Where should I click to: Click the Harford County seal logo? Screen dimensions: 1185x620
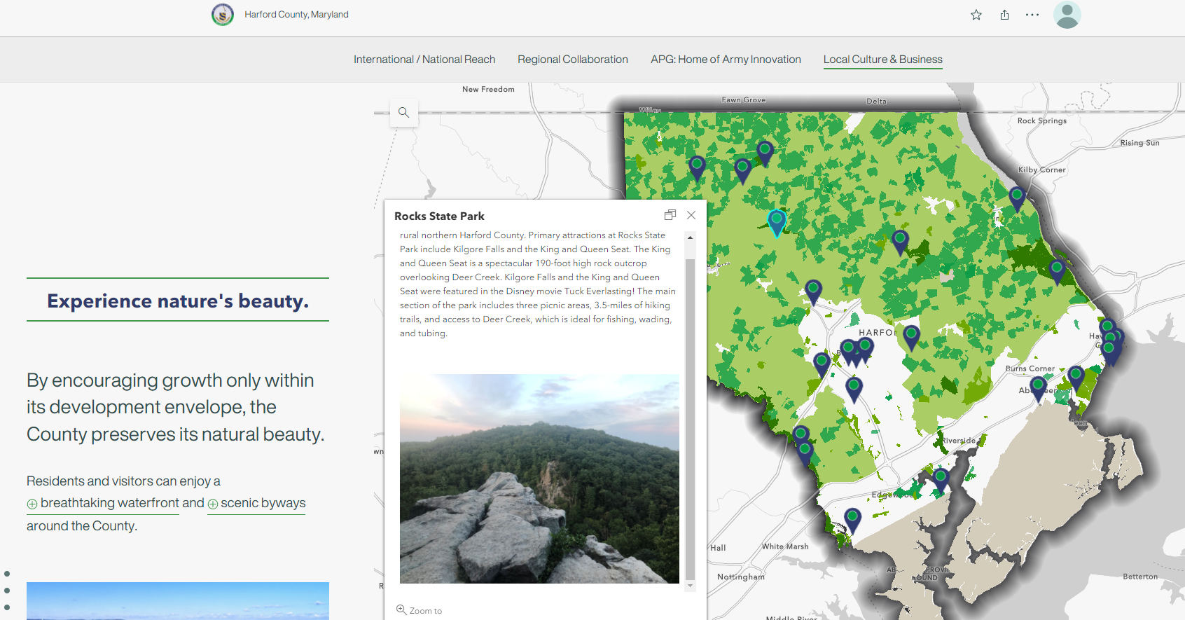point(223,15)
